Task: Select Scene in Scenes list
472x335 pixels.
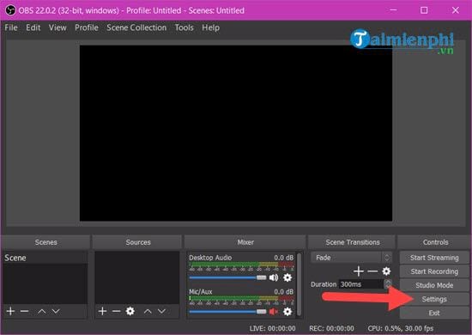Action: (x=45, y=258)
